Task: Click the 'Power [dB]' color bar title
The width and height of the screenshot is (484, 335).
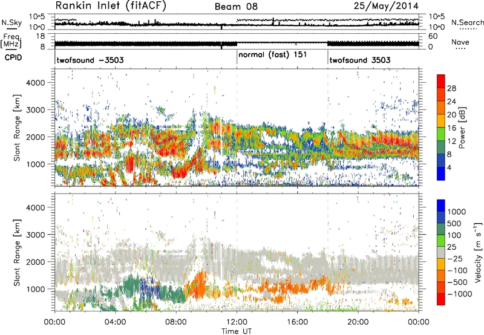Action: point(462,128)
